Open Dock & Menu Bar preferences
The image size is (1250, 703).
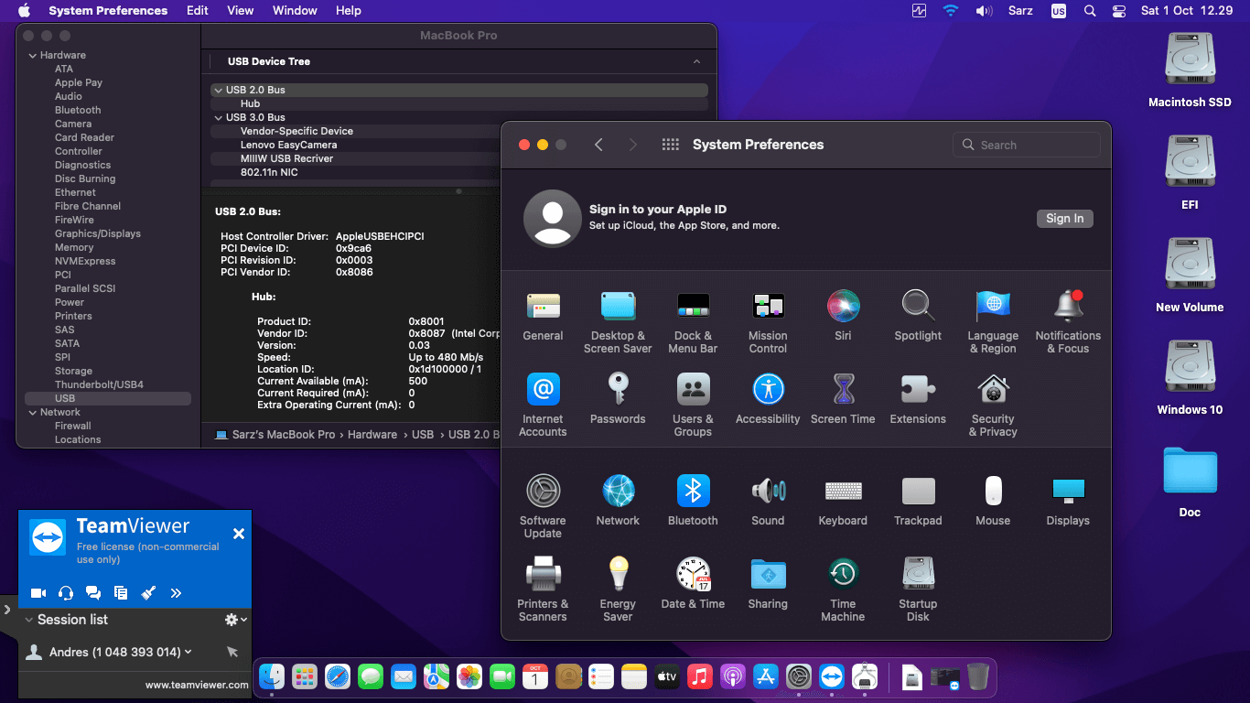pyautogui.click(x=693, y=321)
